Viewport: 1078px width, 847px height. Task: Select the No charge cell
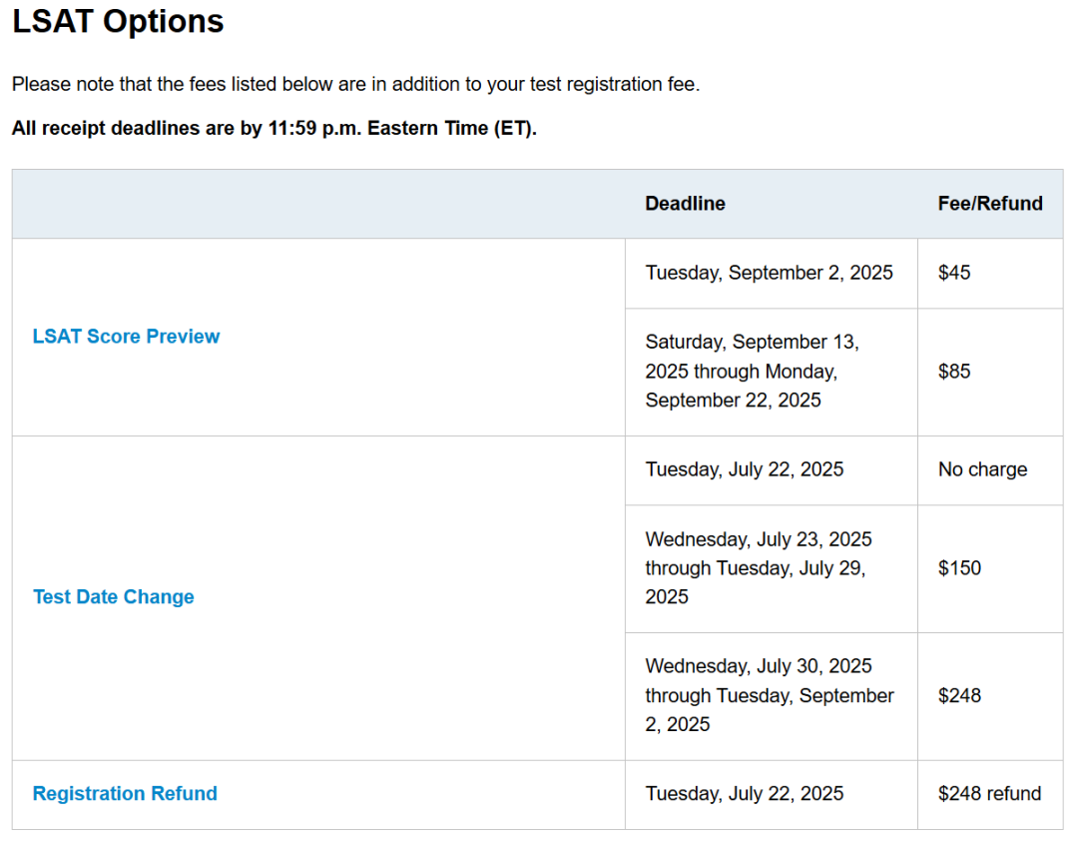982,469
